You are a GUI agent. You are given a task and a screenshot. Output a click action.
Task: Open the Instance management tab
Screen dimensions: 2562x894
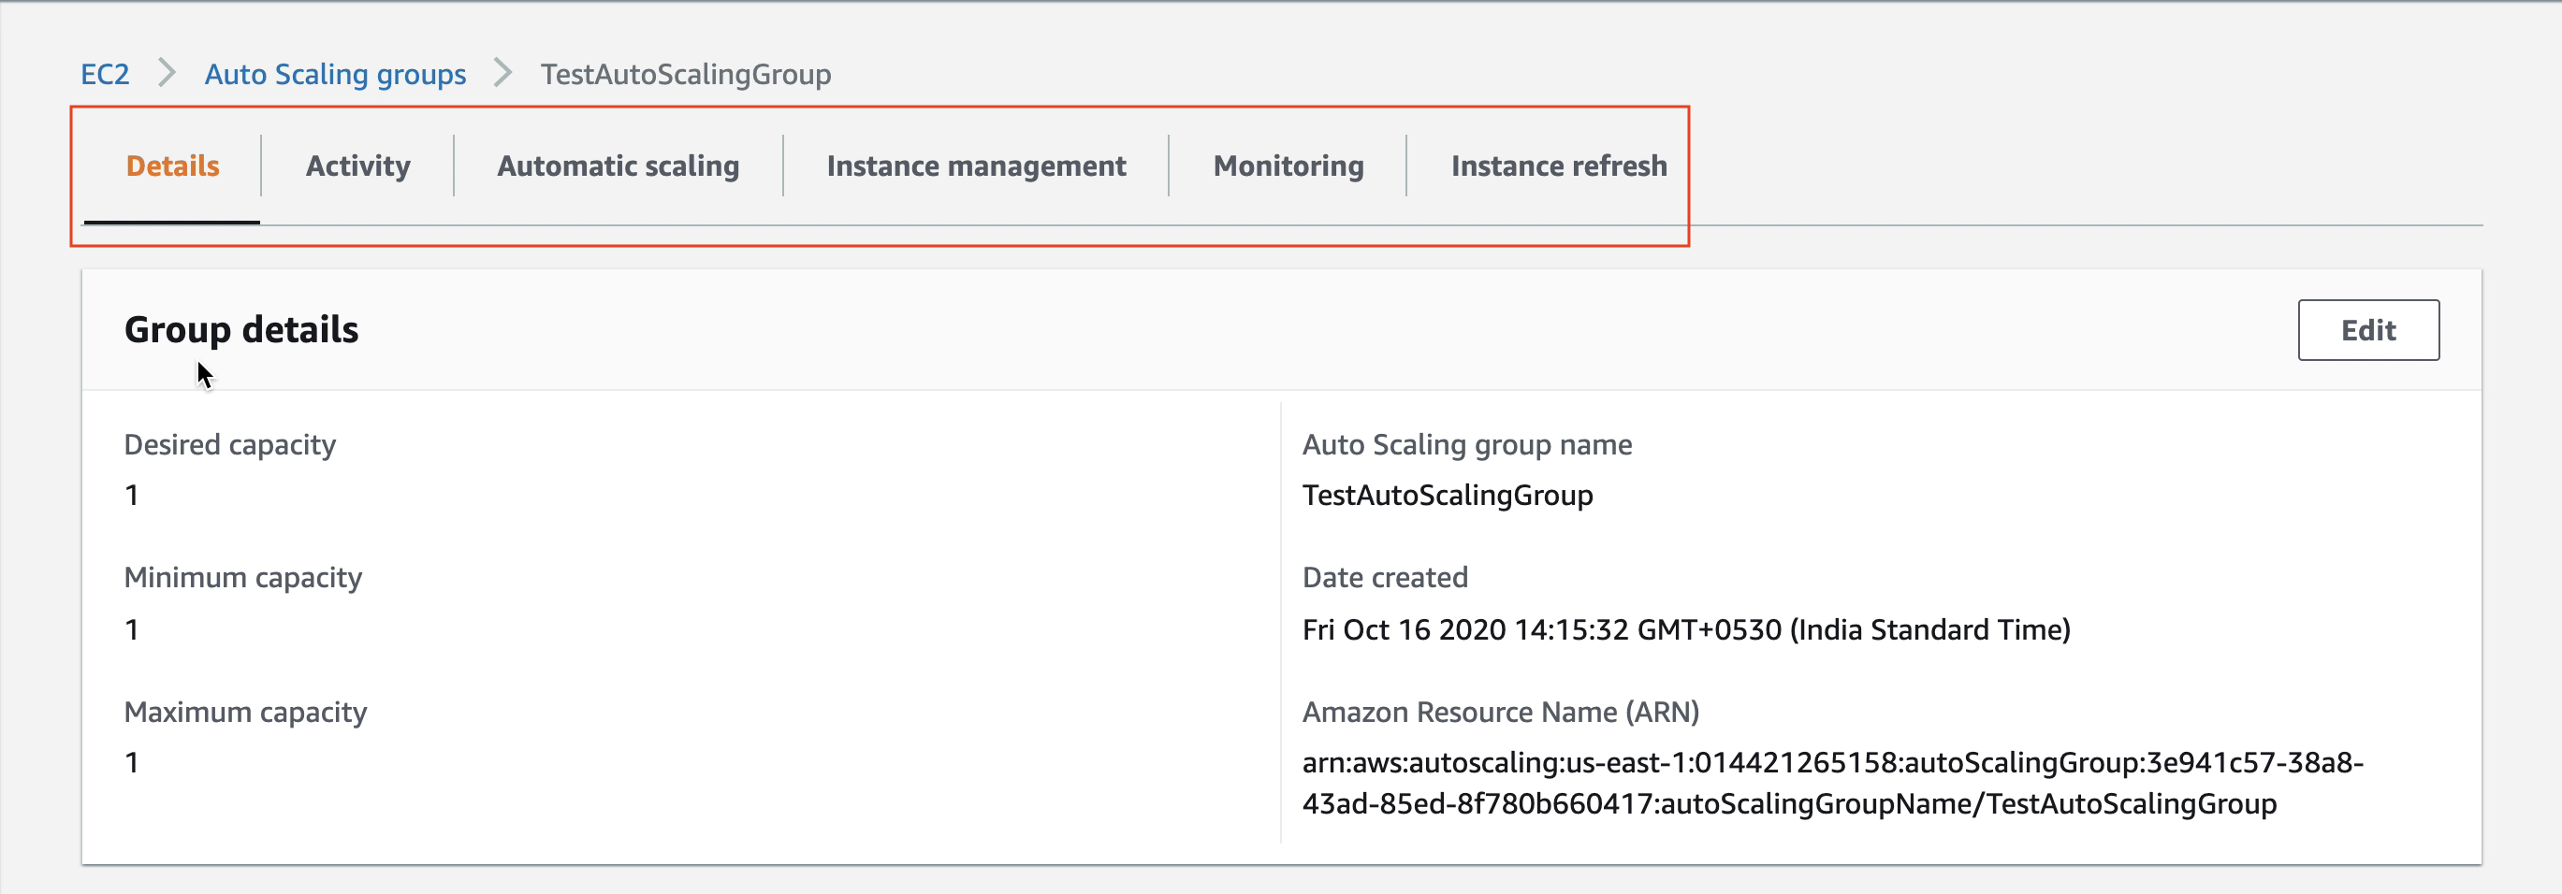click(976, 166)
